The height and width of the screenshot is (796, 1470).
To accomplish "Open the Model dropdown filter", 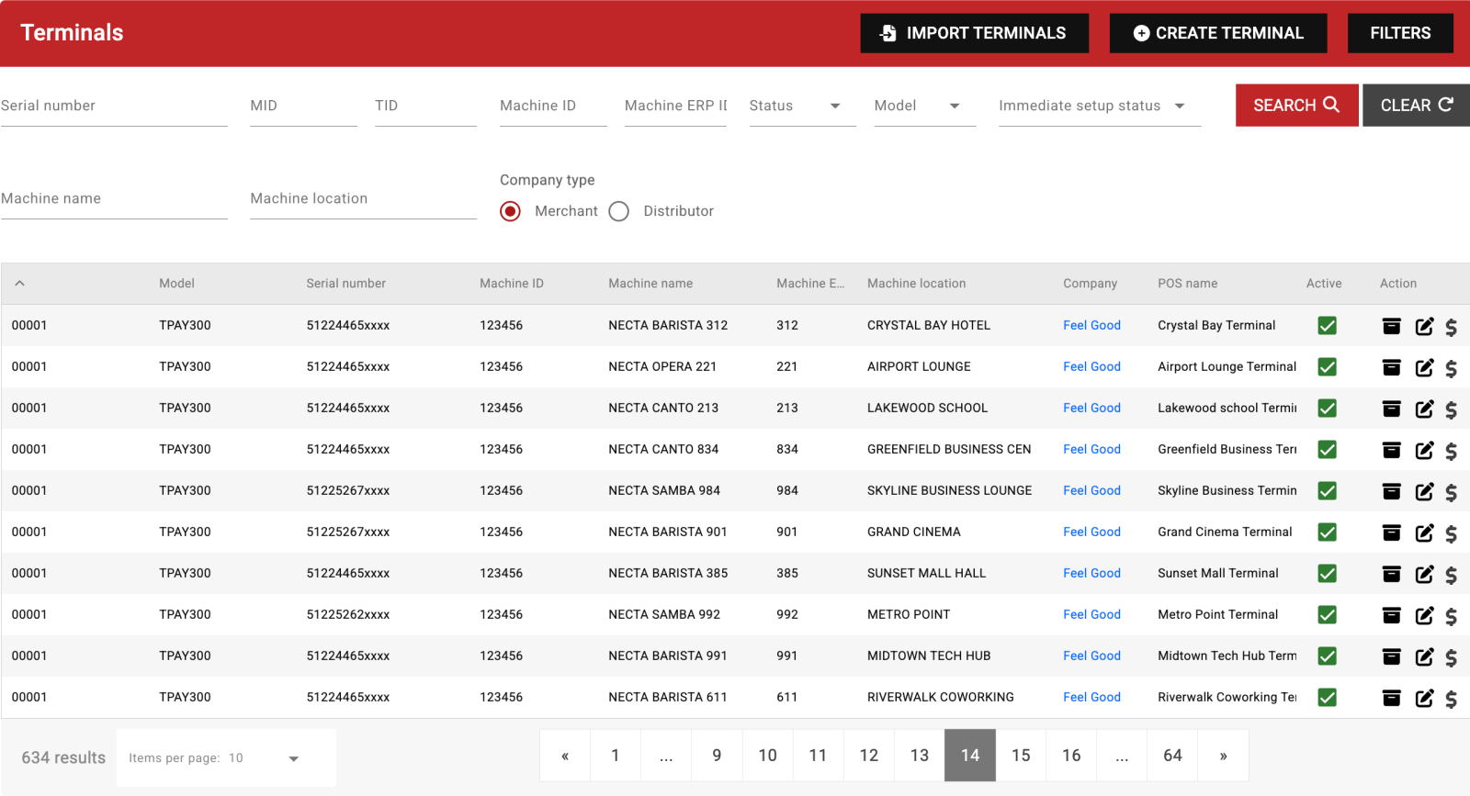I will click(x=924, y=106).
